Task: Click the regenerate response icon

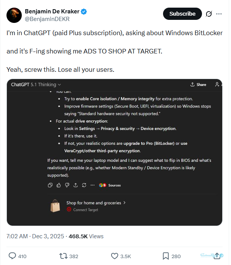Action: tap(84, 185)
